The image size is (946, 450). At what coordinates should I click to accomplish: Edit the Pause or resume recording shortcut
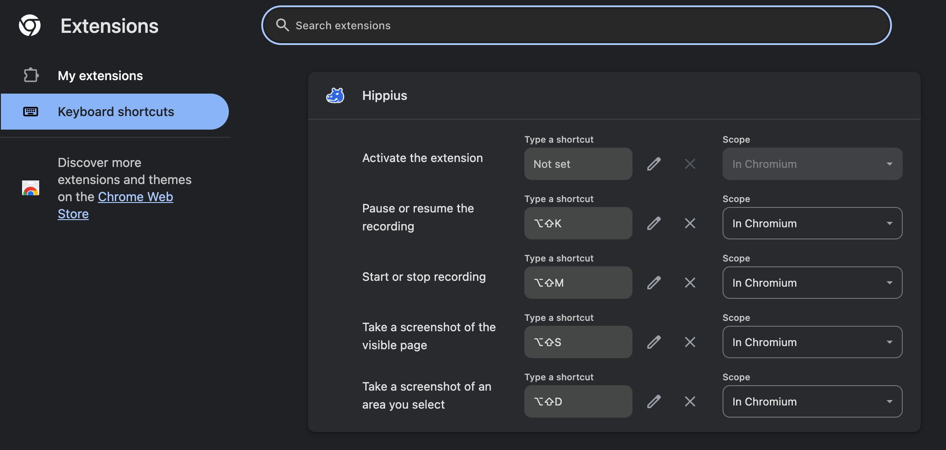pyautogui.click(x=654, y=223)
